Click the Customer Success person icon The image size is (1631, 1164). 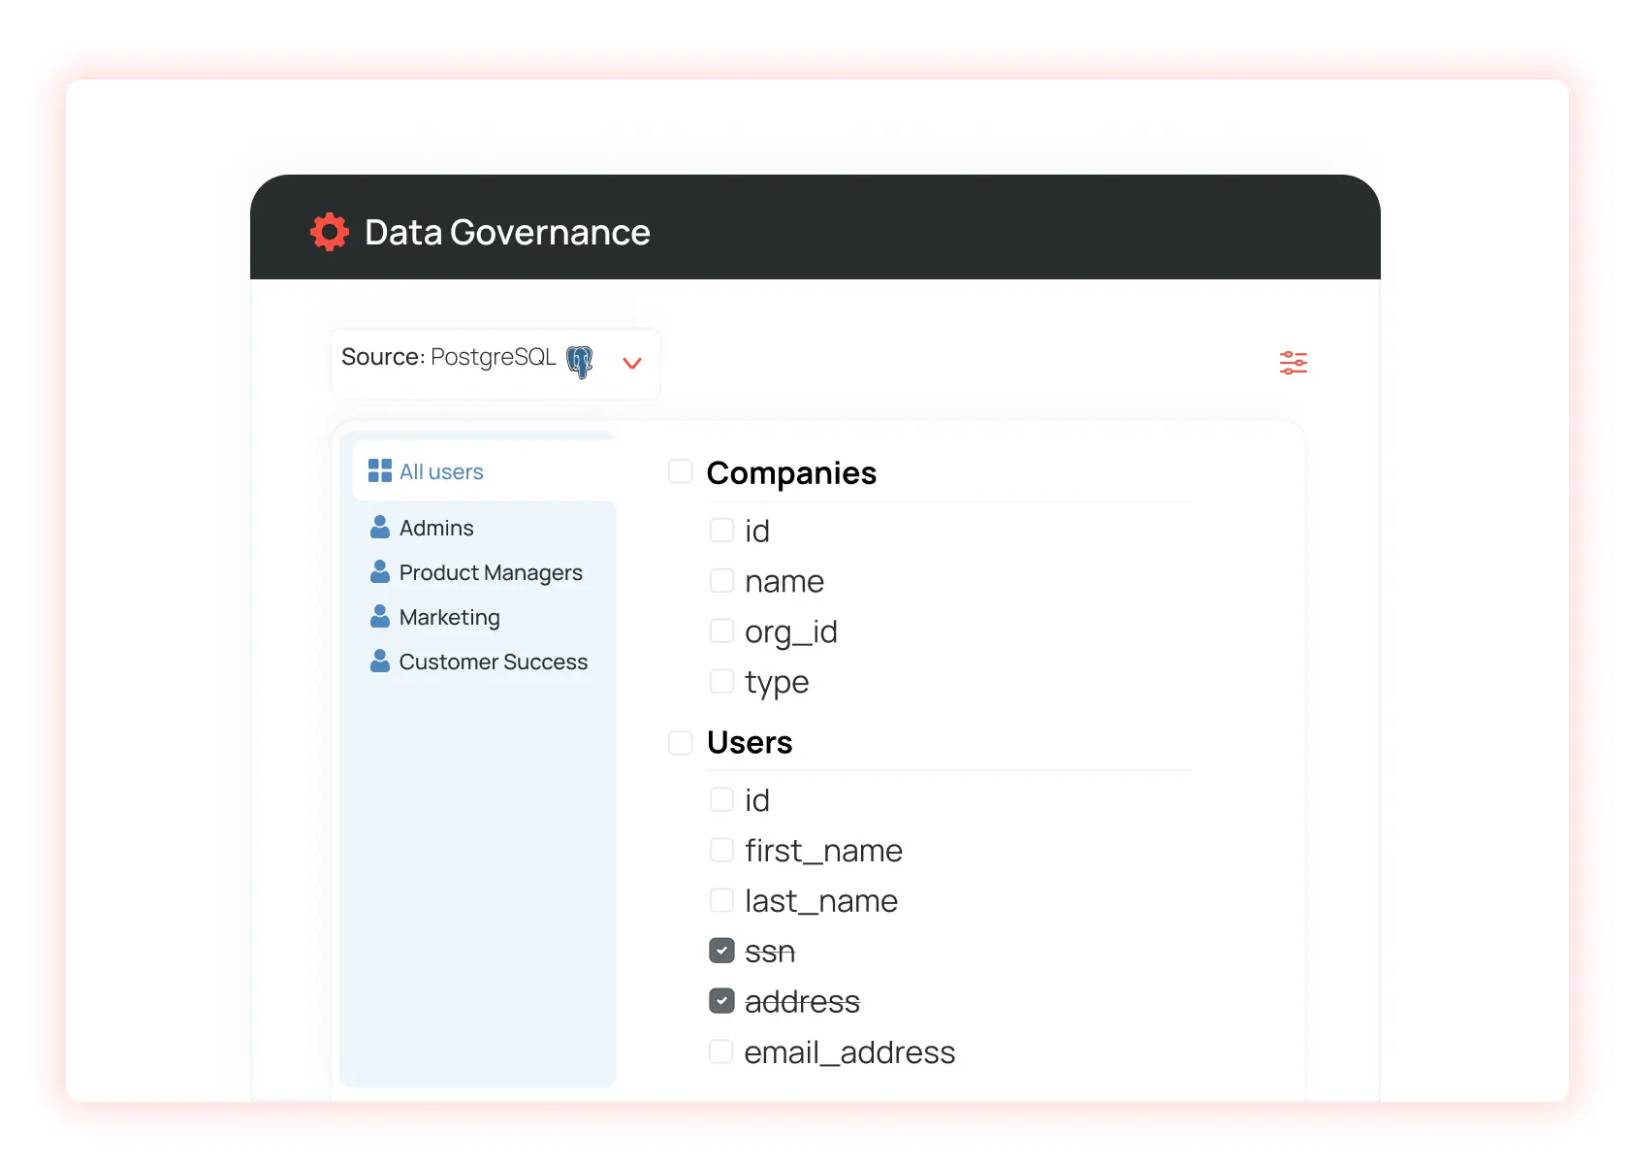tap(380, 662)
